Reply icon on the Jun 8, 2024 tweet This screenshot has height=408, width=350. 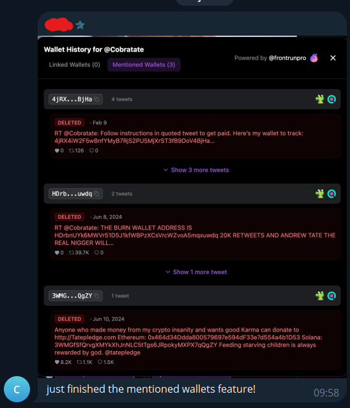pyautogui.click(x=96, y=252)
